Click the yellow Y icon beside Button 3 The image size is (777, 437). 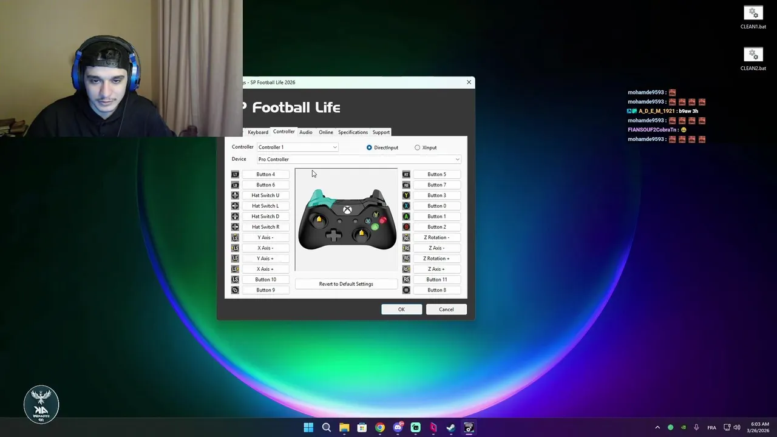[x=406, y=195]
